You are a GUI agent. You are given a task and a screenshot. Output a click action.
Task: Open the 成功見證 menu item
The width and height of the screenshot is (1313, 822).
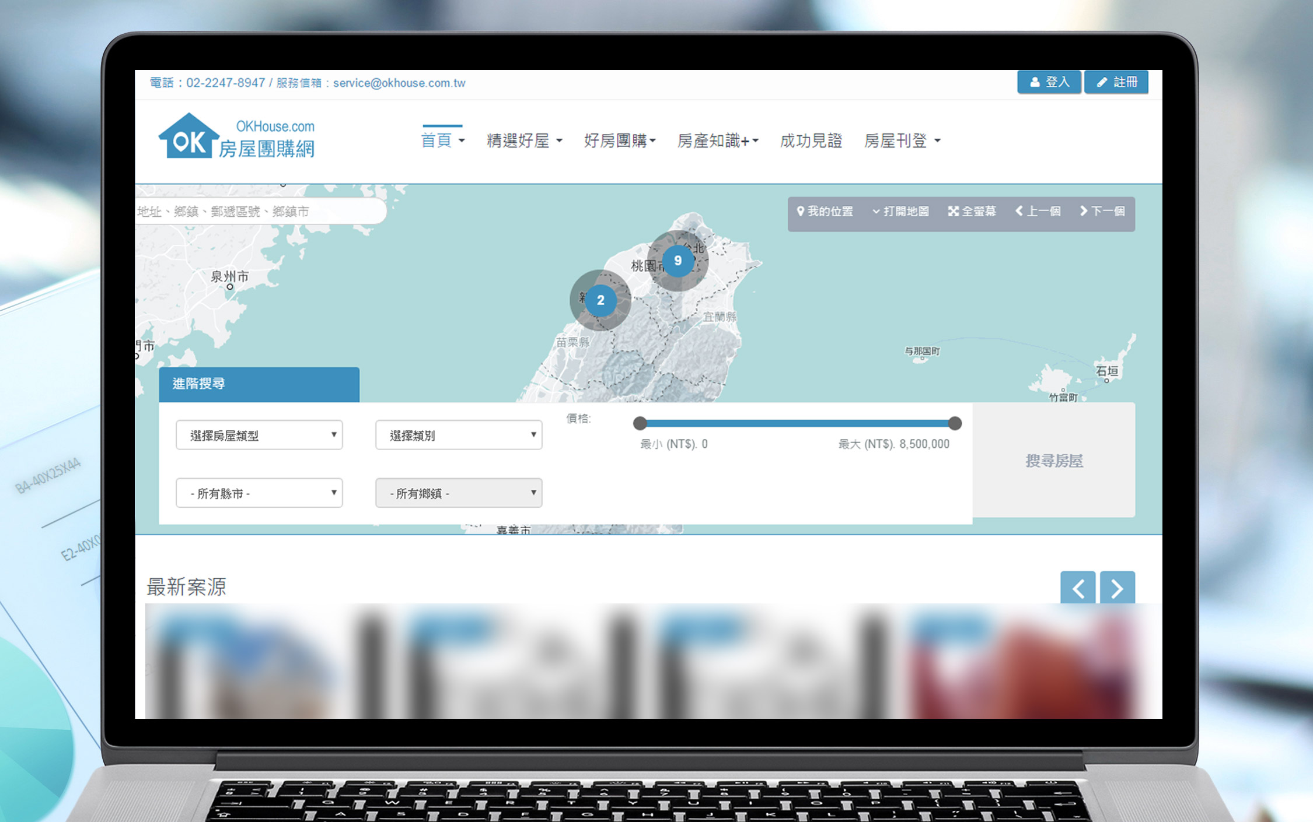811,141
